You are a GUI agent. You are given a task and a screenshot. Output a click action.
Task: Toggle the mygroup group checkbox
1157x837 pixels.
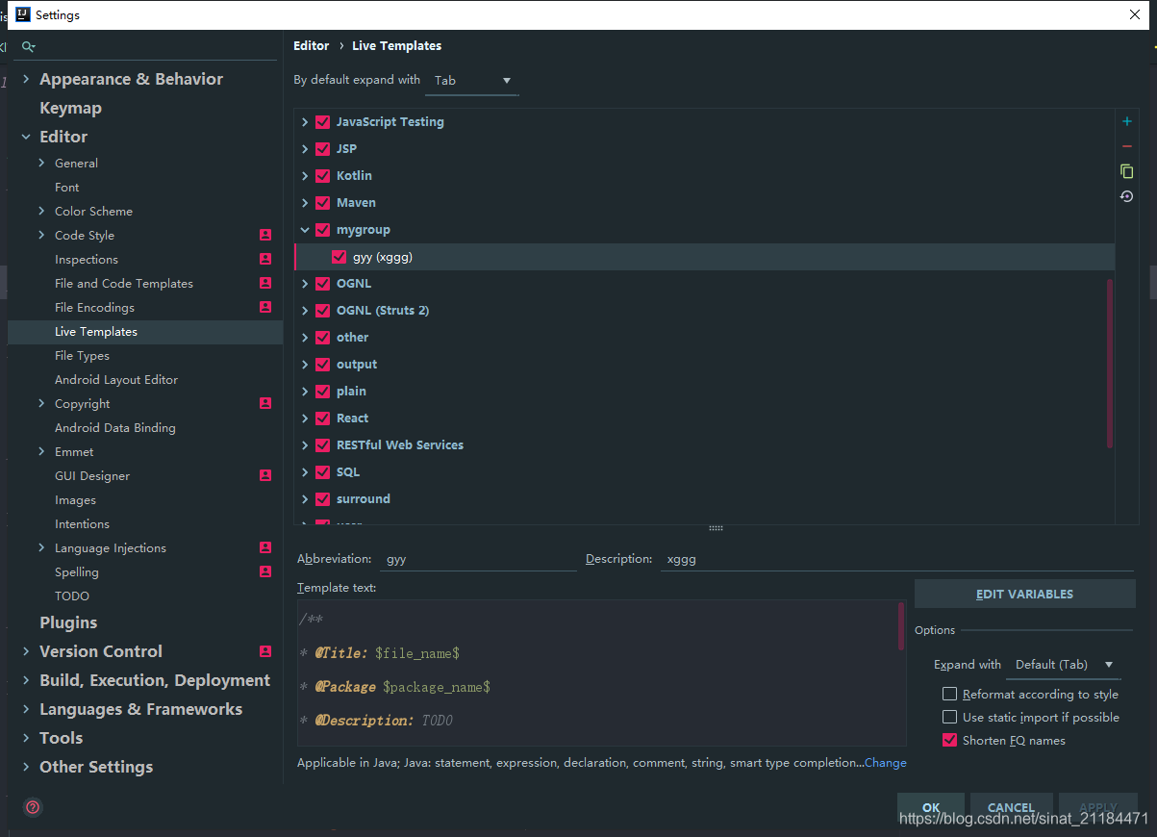pyautogui.click(x=322, y=230)
